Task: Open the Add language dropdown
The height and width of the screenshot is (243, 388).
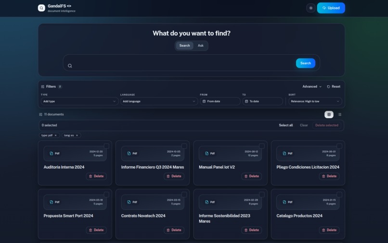Action: pos(159,101)
